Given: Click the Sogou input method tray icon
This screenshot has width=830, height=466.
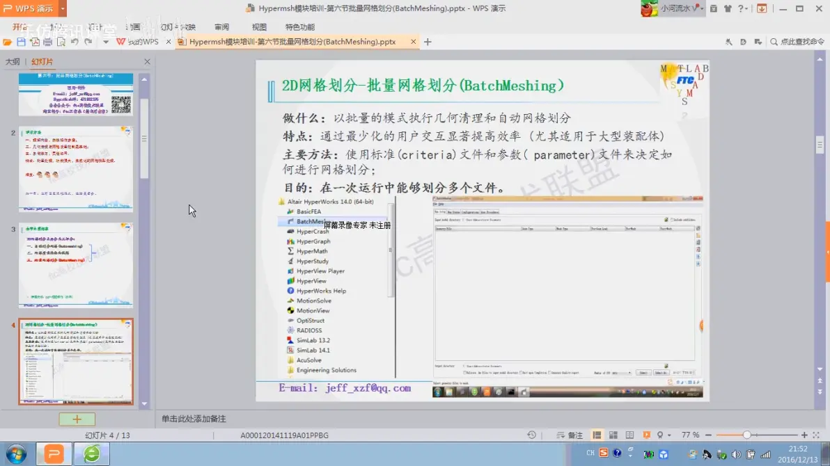Looking at the screenshot, I should 604,453.
